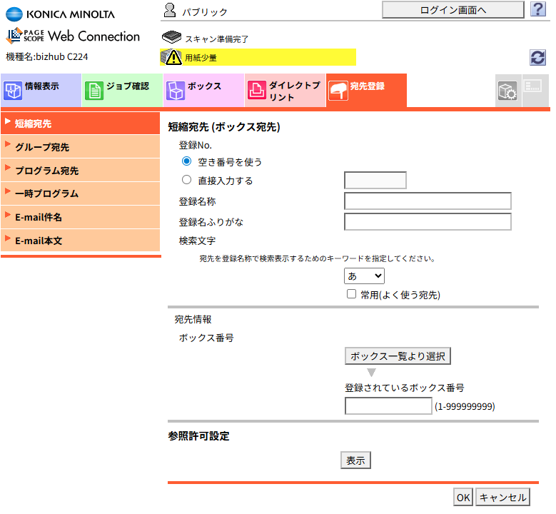Switch to the ボックス tab
This screenshot has height=514, width=556.
point(203,90)
